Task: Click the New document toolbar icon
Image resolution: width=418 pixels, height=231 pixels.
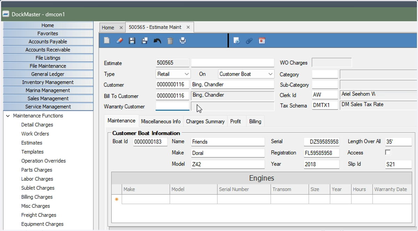Action: coord(107,41)
